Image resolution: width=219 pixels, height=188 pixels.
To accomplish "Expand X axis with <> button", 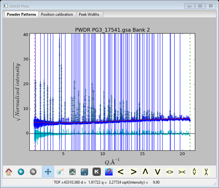I will point(170,172).
